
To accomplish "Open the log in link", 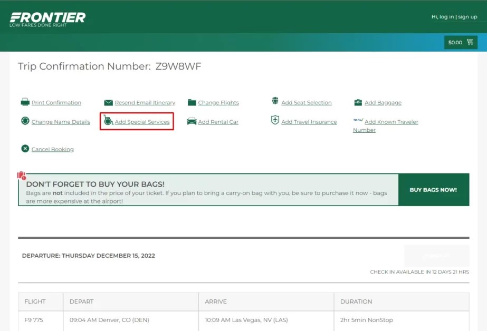I will tap(447, 16).
